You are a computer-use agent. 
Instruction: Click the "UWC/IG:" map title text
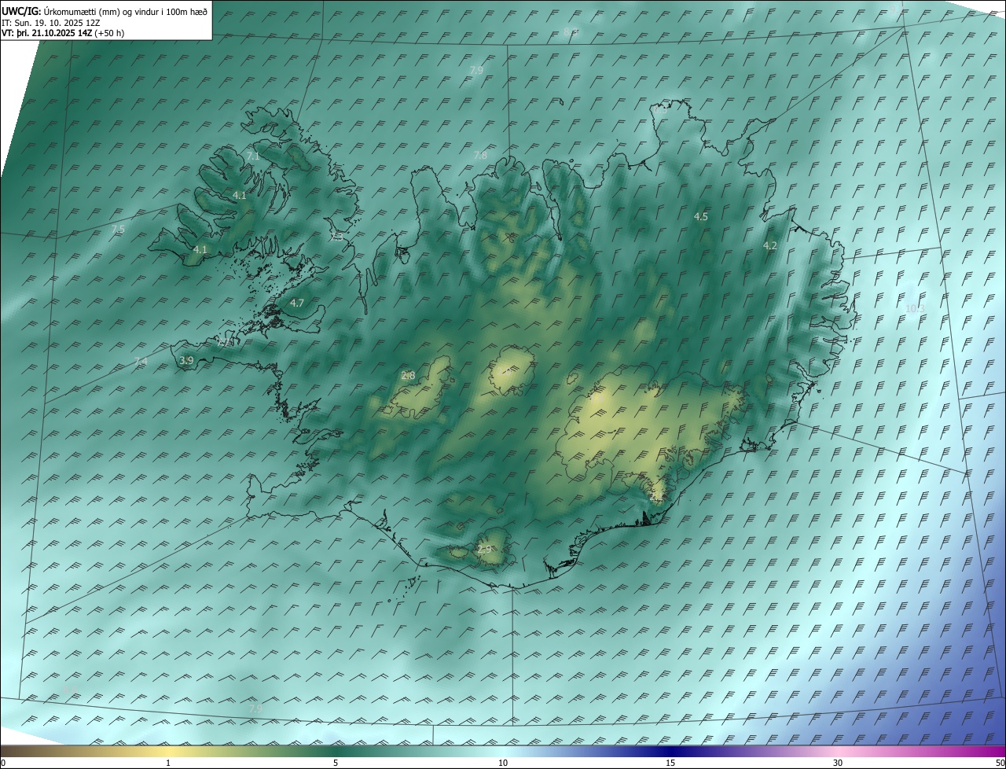pyautogui.click(x=21, y=12)
